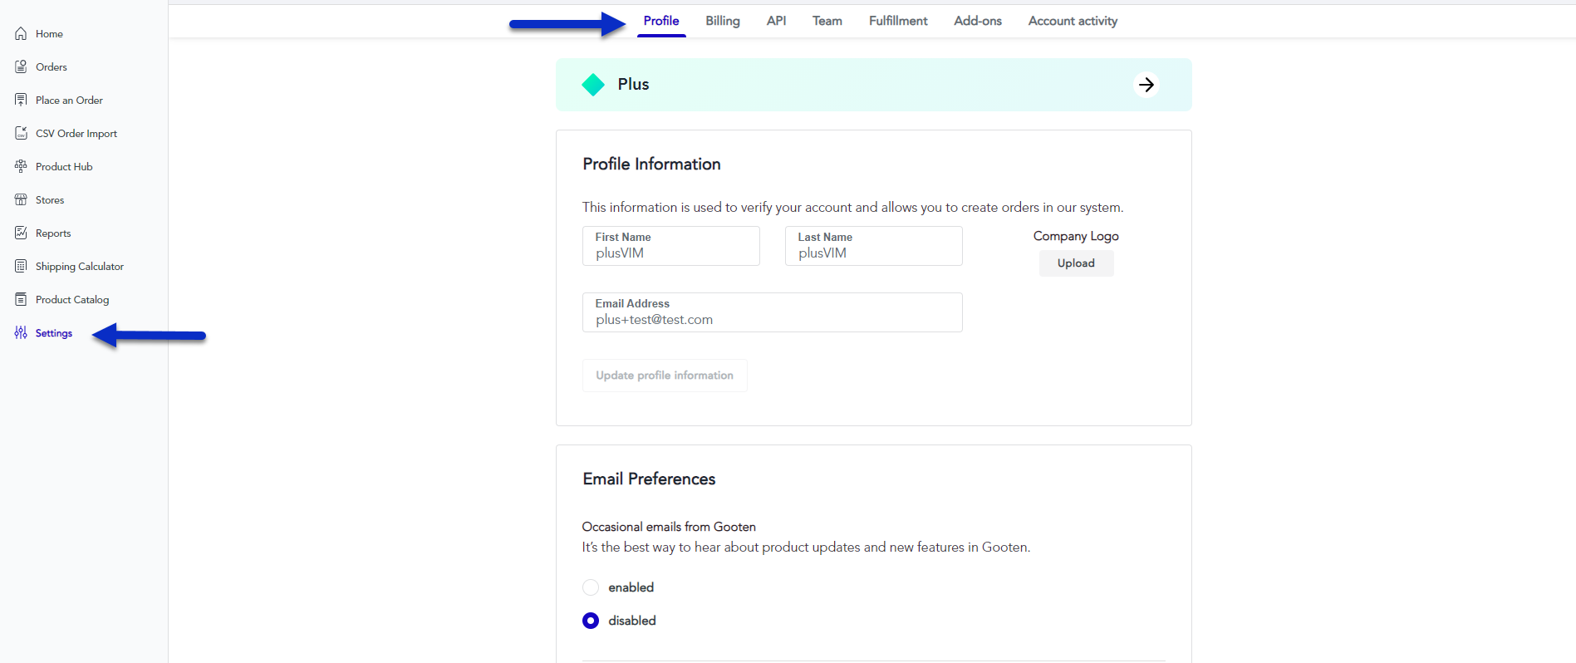
Task: Expand Plus plan details with arrow
Action: [x=1146, y=85]
